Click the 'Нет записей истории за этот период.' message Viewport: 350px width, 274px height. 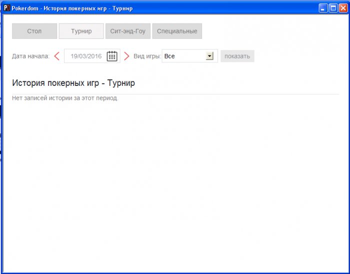(65, 98)
